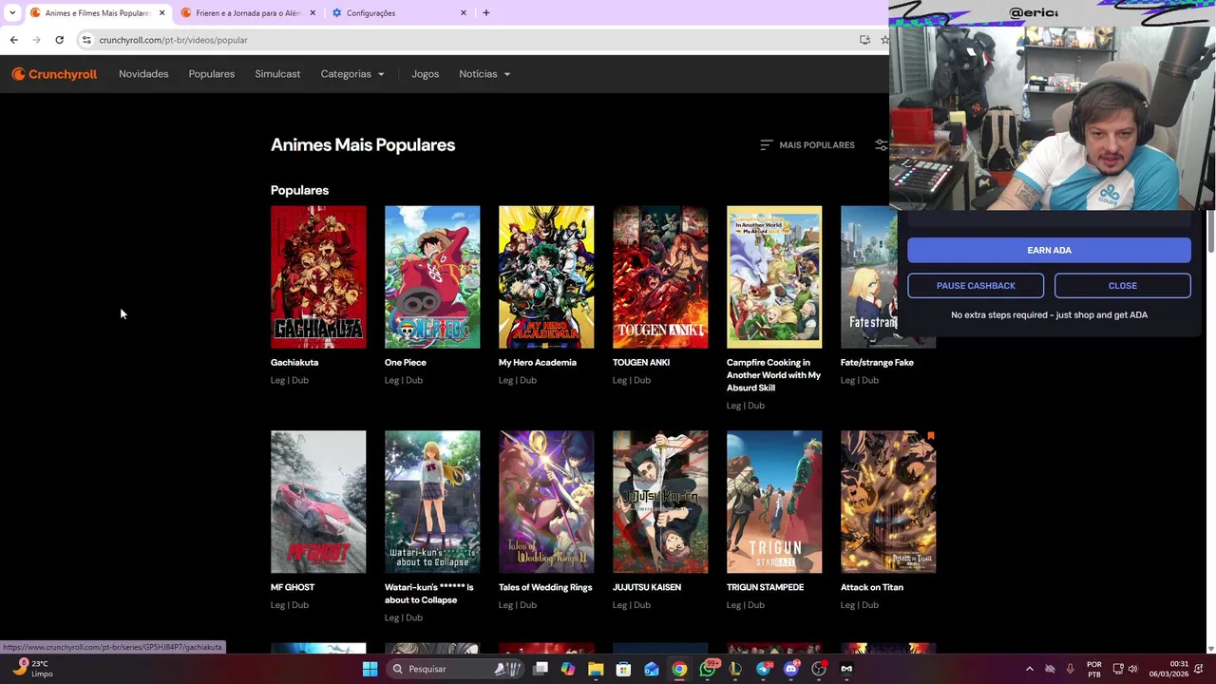
Task: Go back with the browser back arrow
Action: click(13, 40)
